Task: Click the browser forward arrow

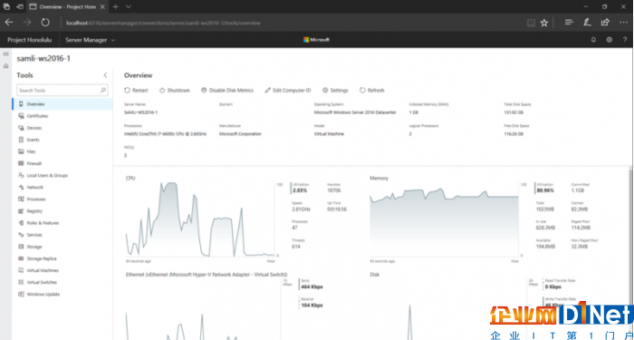Action: [x=27, y=23]
